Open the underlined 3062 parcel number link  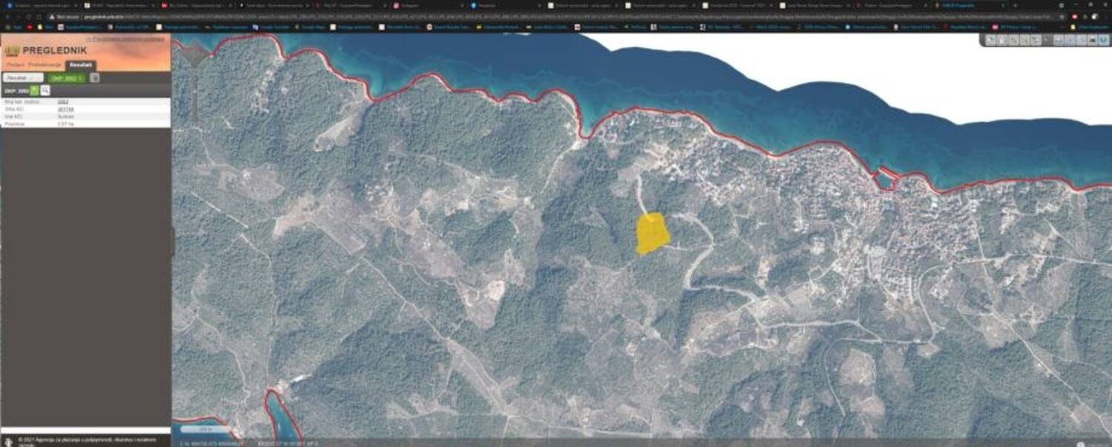pos(63,101)
